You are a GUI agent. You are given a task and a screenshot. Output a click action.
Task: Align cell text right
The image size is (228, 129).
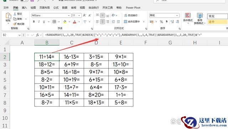(108, 22)
